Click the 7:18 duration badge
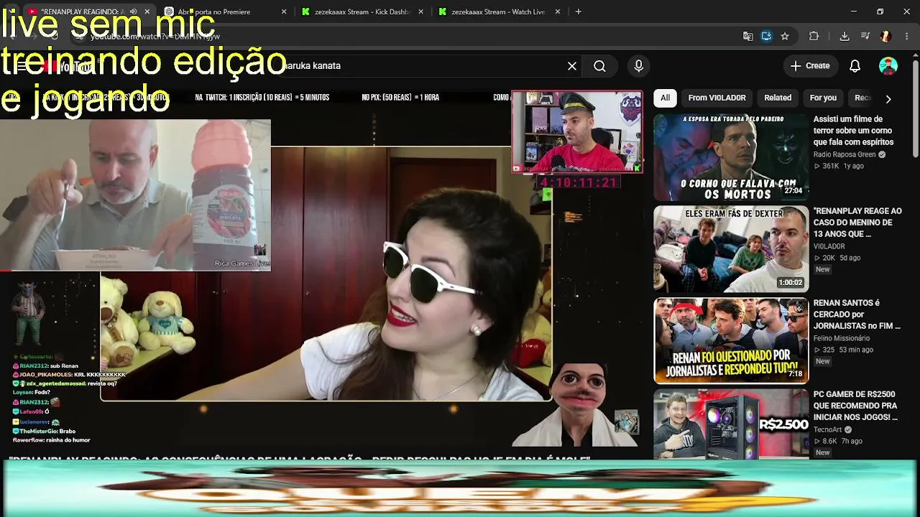Viewport: 920px width, 517px height. pos(796,374)
